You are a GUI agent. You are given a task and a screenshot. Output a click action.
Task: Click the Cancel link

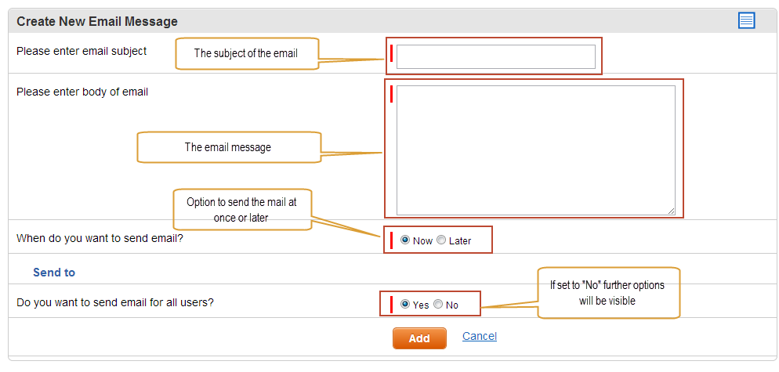tap(480, 336)
